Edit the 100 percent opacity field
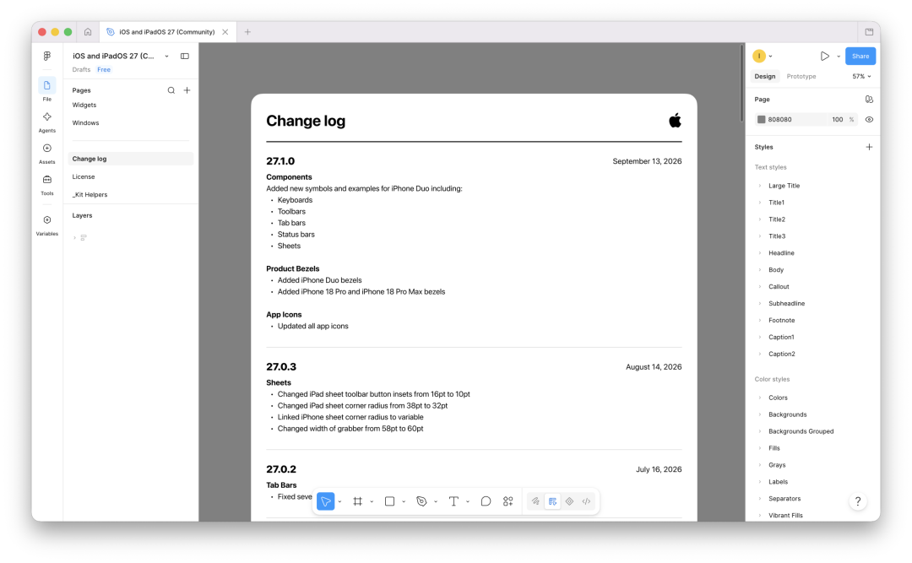Viewport: 912px width, 563px height. [837, 119]
